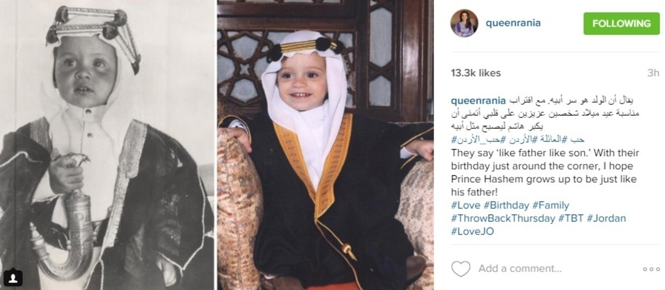The image size is (665, 290).
Task: Open the #Jordan hashtag
Action: [x=606, y=218]
